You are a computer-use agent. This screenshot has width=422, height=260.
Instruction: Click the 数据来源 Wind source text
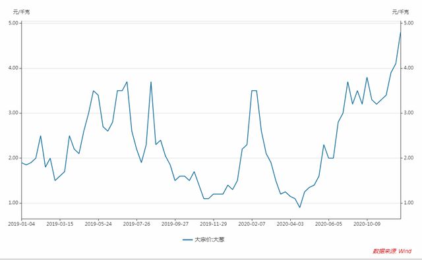(x=392, y=251)
